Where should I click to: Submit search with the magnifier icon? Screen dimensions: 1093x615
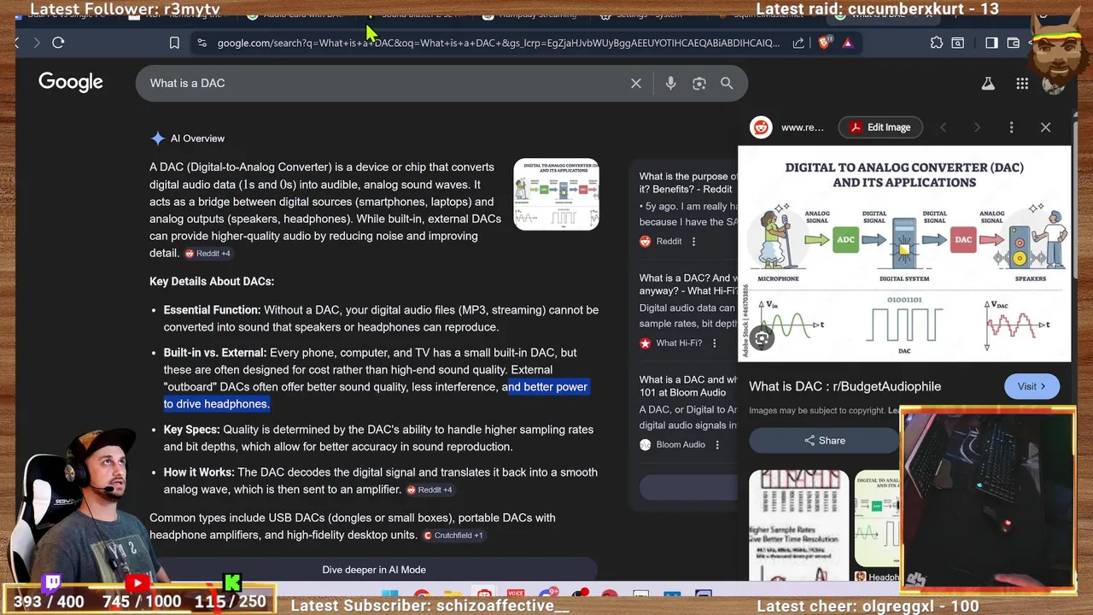[727, 83]
